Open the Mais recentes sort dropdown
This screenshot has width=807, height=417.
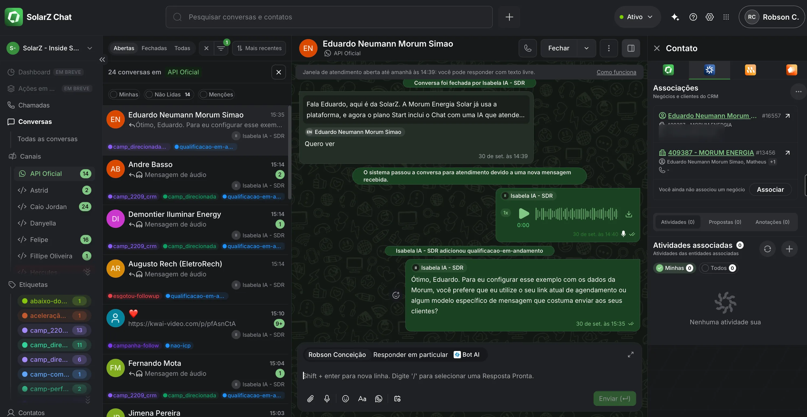pos(259,48)
